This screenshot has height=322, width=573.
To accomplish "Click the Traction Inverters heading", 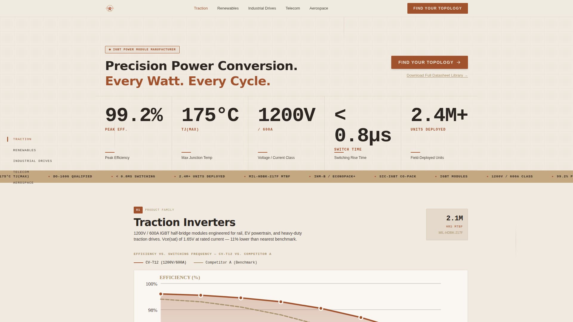I will (x=184, y=222).
